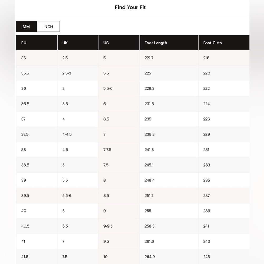
Task: Click foot girth 245 cell
Action: pos(224,257)
